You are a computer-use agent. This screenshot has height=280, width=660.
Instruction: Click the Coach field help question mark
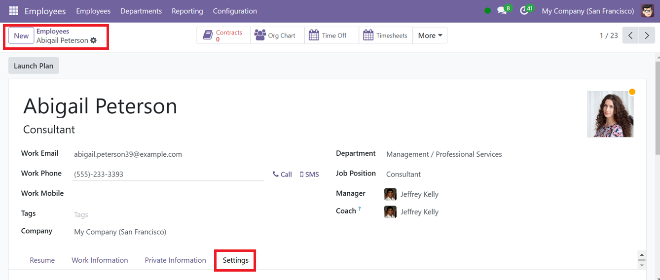tap(360, 209)
